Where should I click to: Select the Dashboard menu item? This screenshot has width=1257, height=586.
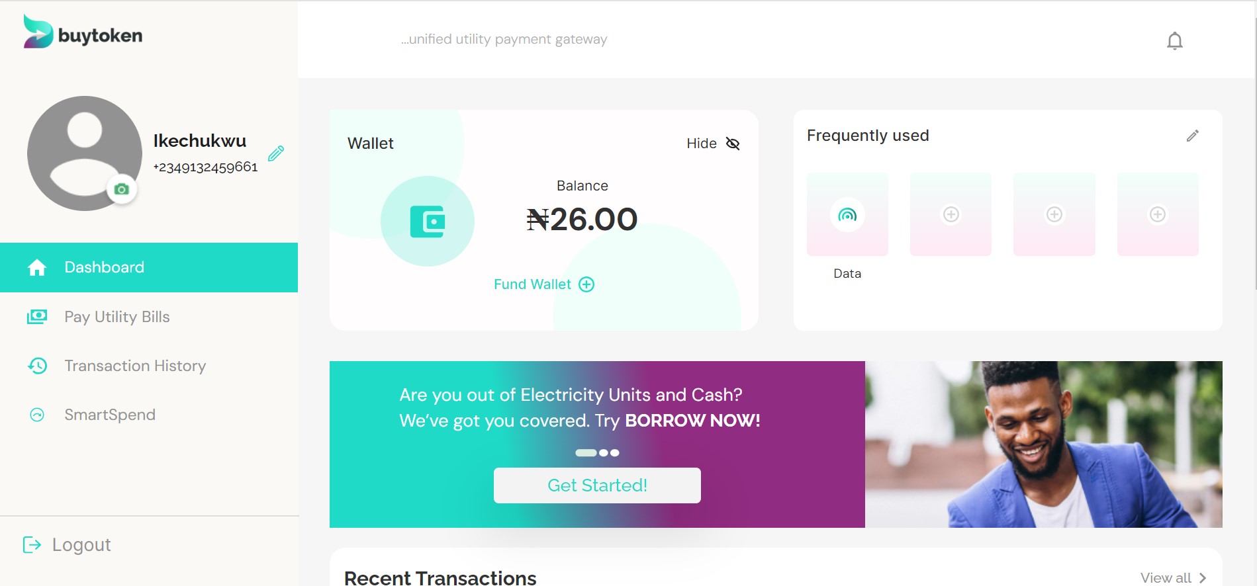pos(149,267)
